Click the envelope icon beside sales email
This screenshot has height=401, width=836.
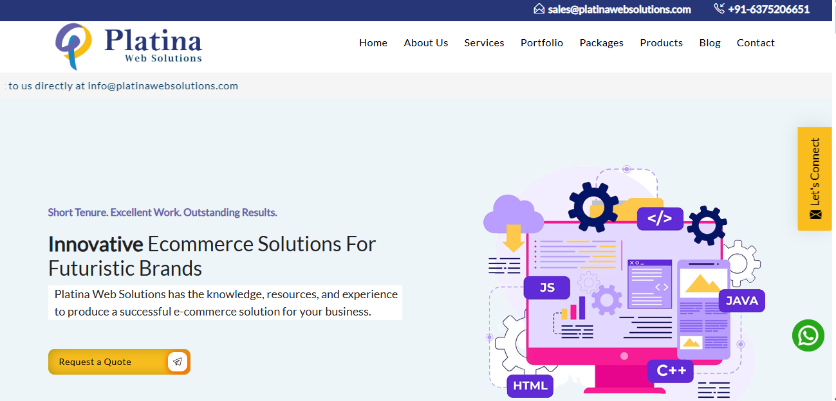[539, 9]
